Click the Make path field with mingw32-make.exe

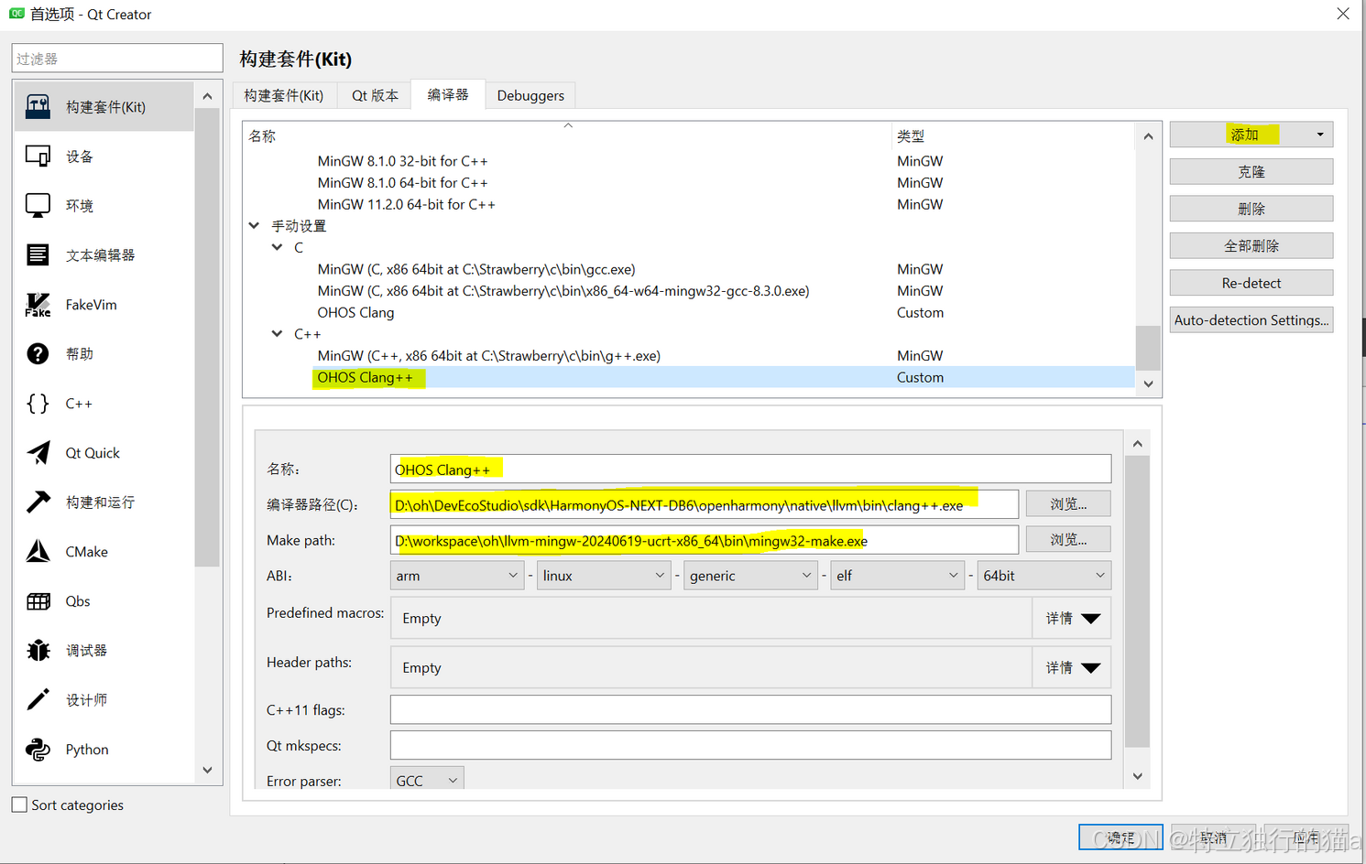(x=704, y=540)
